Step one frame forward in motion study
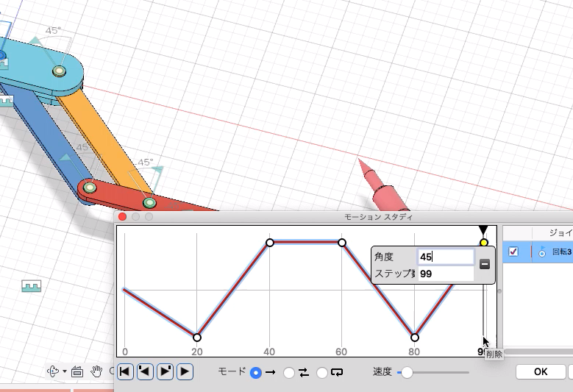This screenshot has height=392, width=573. (165, 372)
